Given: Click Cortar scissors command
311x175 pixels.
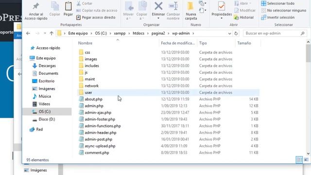Looking at the screenshot, I should pos(85,3).
